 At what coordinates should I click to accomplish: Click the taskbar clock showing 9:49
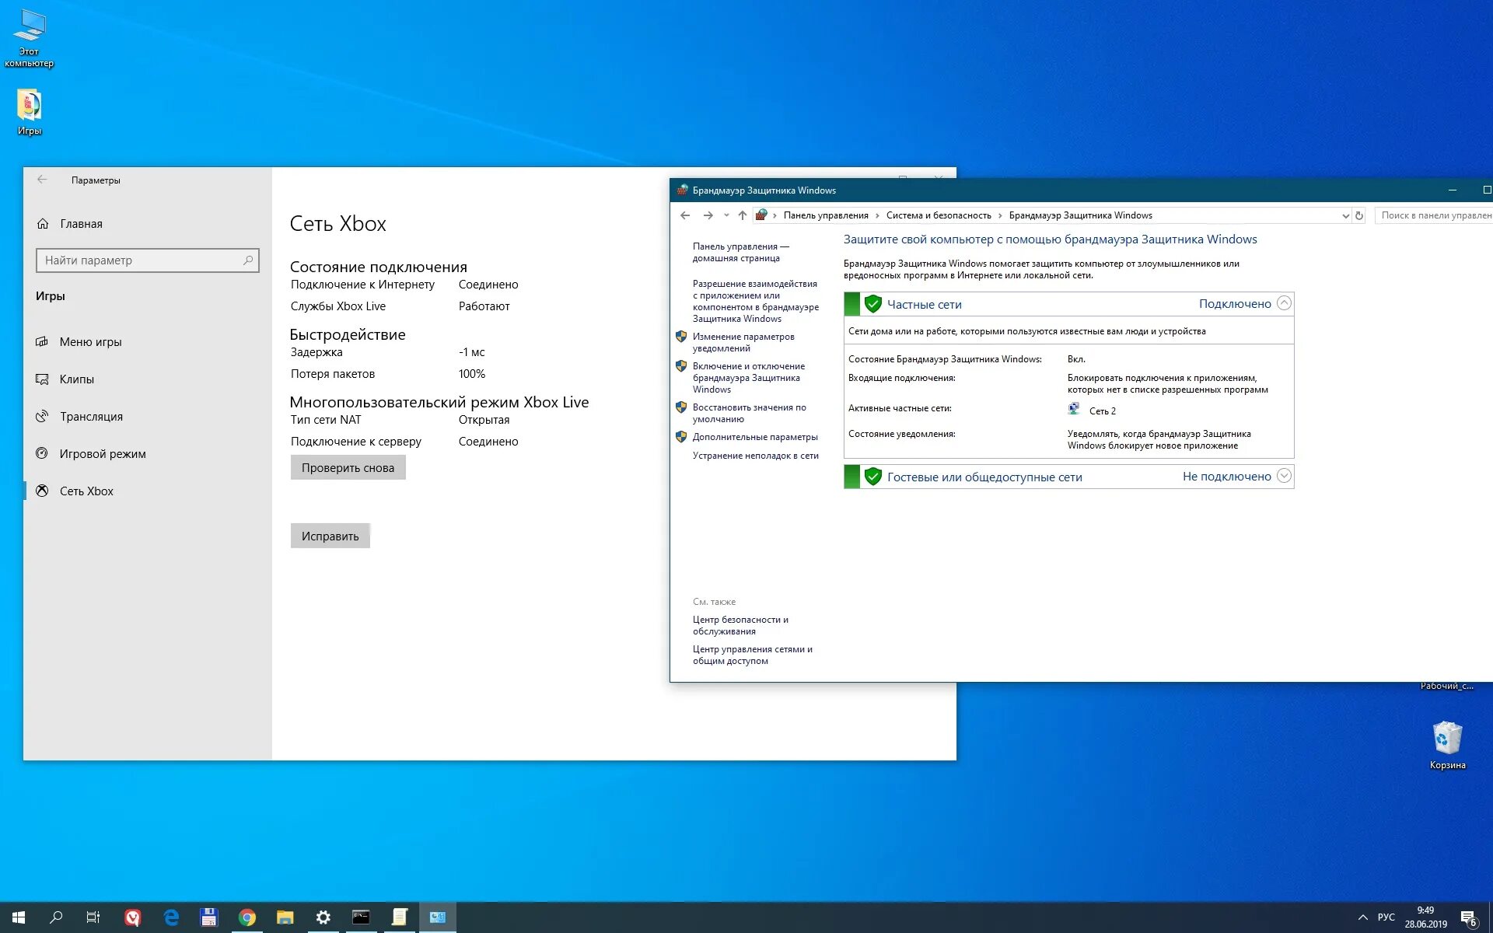tap(1425, 917)
